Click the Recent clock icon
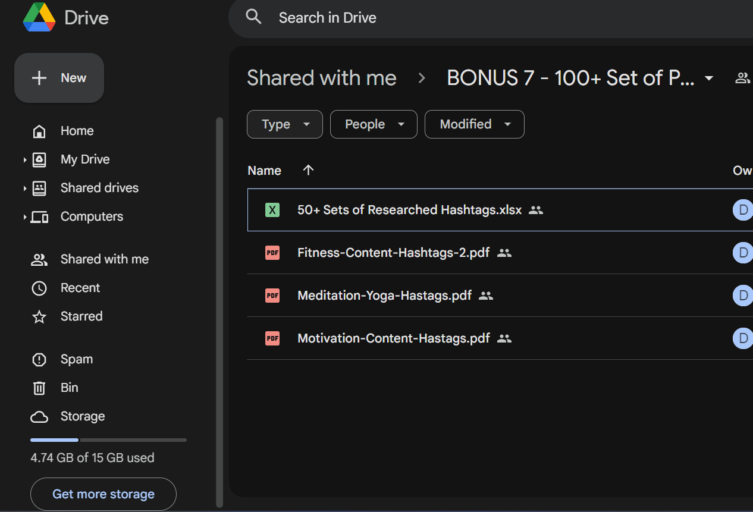 pos(39,288)
